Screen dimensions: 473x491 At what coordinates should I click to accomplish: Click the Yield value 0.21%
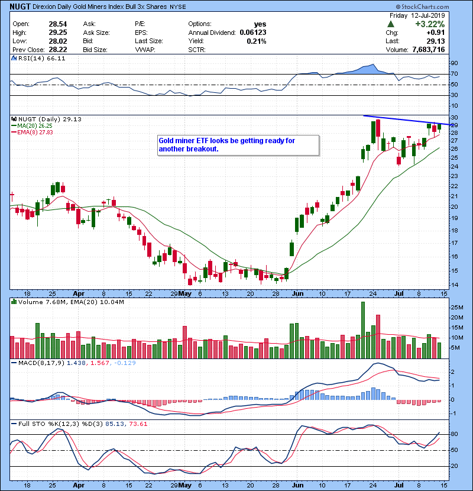(x=257, y=41)
